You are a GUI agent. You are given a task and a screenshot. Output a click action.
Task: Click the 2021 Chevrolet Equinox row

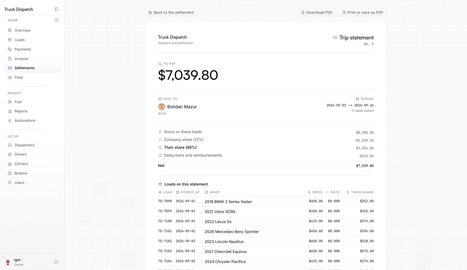point(266,252)
